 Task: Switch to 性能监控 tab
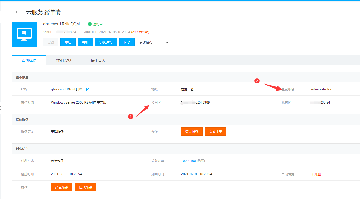(64, 60)
